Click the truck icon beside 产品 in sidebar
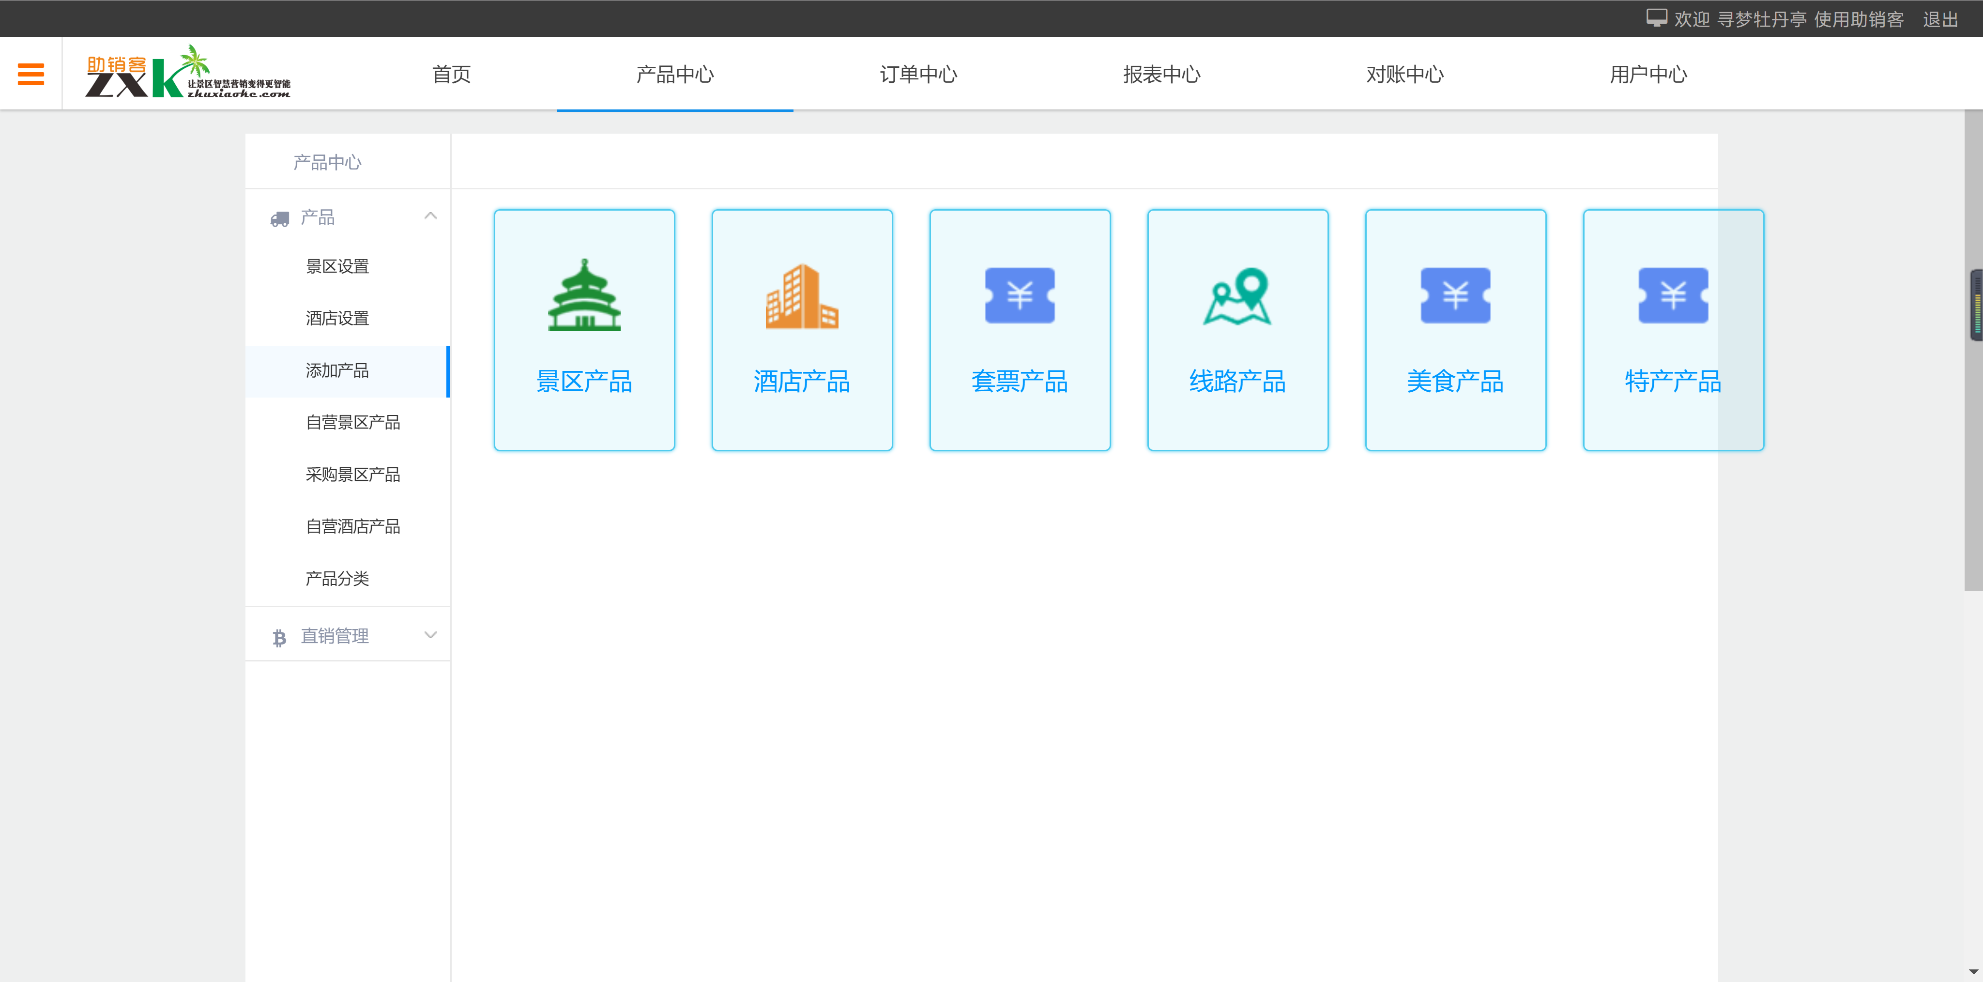The image size is (1983, 982). 279,218
